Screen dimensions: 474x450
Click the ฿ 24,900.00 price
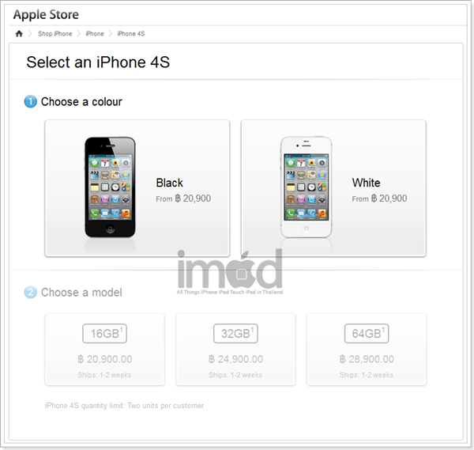coord(235,359)
